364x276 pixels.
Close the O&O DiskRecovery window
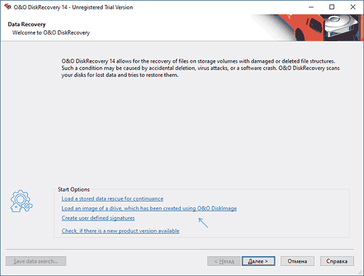[353, 7]
